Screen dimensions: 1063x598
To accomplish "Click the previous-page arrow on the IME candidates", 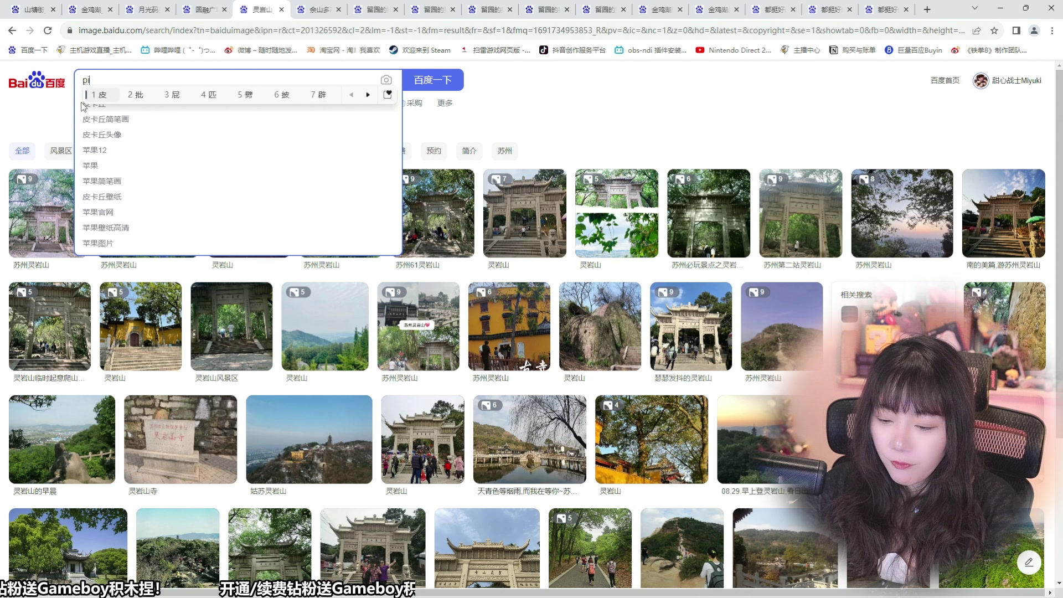I will tap(352, 95).
